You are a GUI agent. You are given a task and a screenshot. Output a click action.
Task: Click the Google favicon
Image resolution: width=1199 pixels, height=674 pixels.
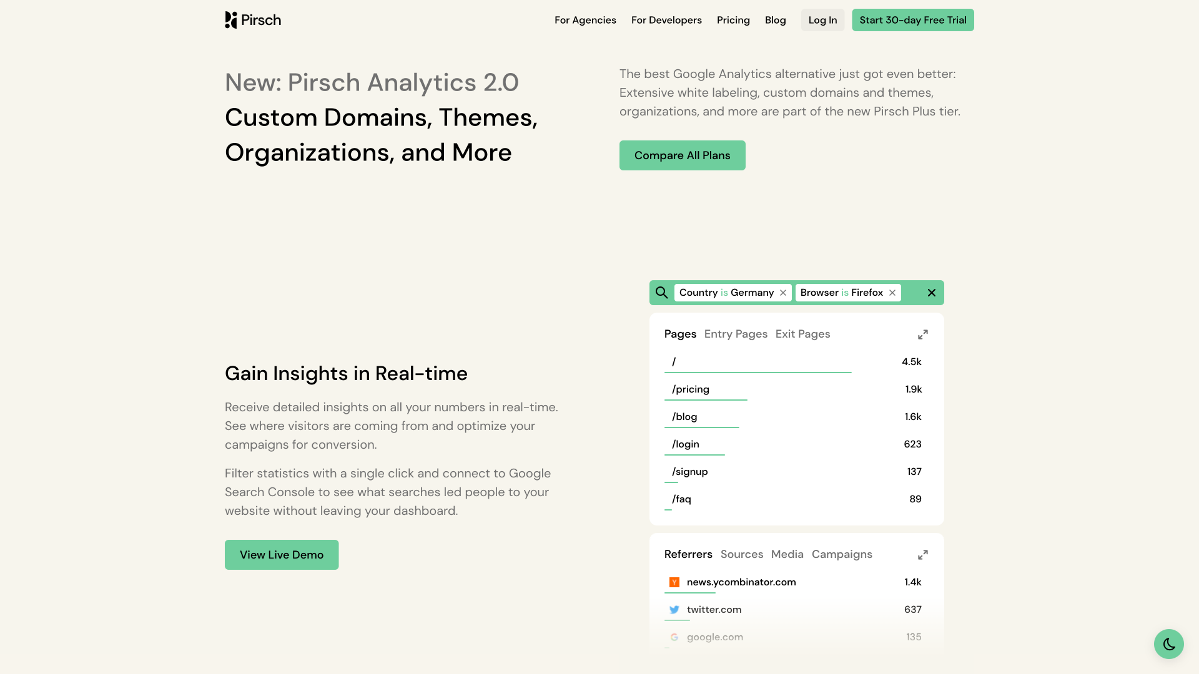(674, 637)
